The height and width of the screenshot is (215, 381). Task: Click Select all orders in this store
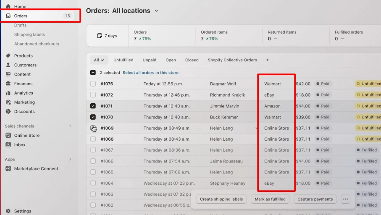coord(151,73)
